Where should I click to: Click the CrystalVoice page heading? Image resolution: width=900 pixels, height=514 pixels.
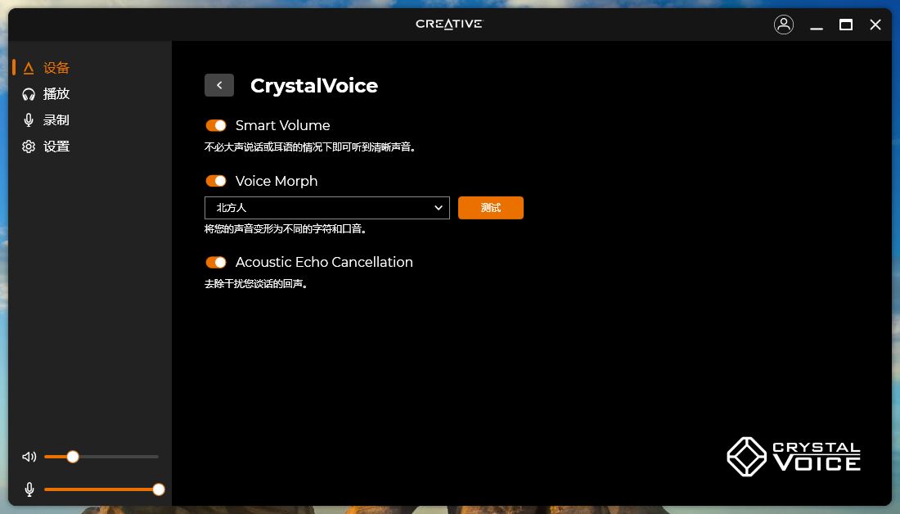pyautogui.click(x=314, y=86)
